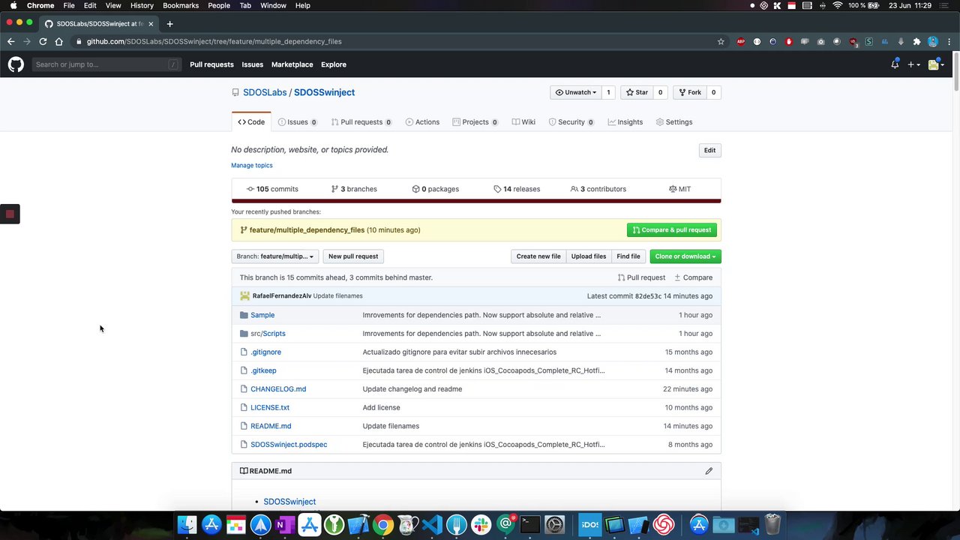Open the LICENSE.txt file
This screenshot has width=960, height=540.
click(270, 408)
